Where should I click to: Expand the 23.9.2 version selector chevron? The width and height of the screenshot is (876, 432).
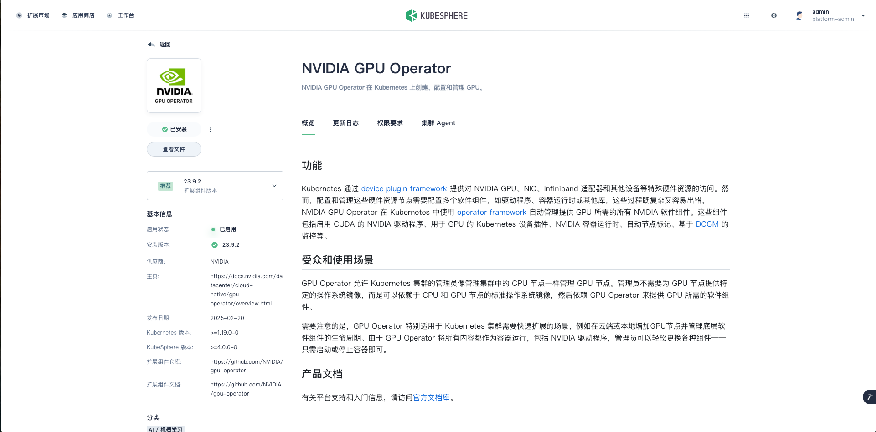(x=274, y=186)
